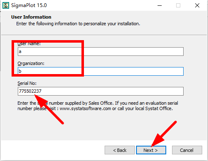The height and width of the screenshot is (161, 208).
Task: Click the 'Serial No:' label
Action: point(27,83)
